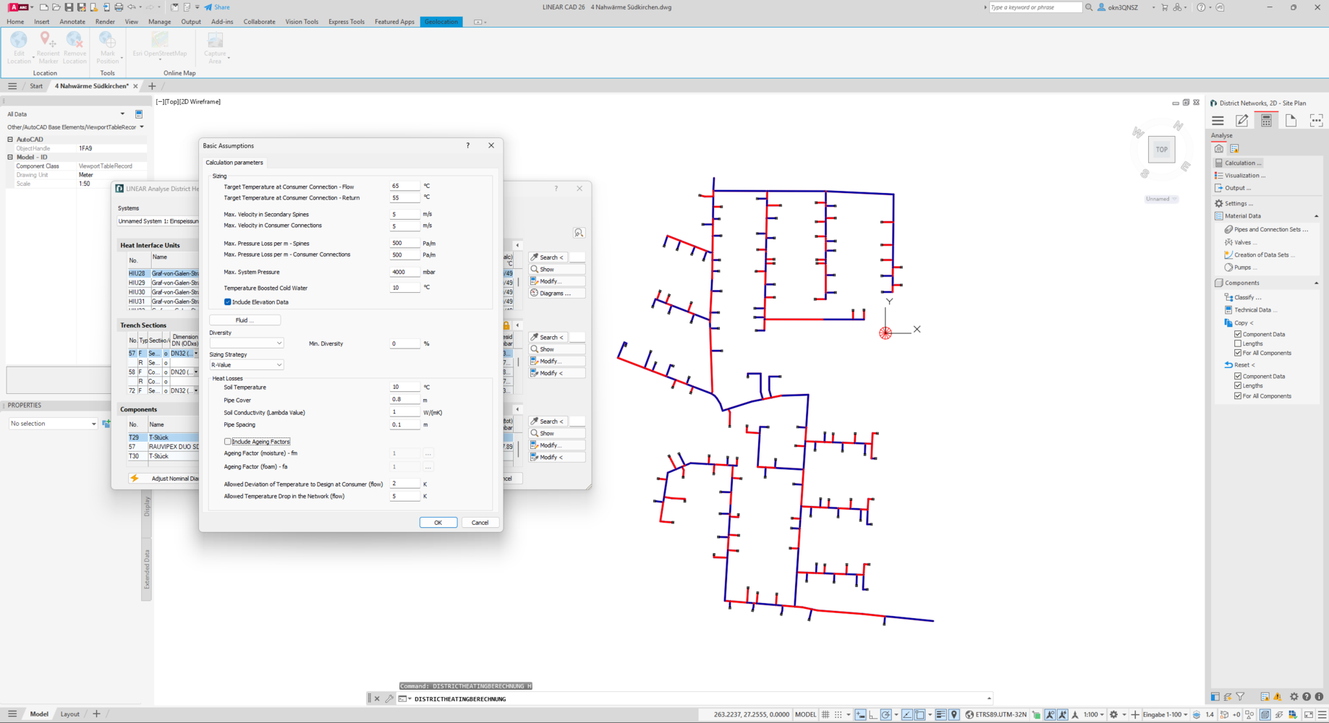Collapse the Material Data section

coord(1316,216)
